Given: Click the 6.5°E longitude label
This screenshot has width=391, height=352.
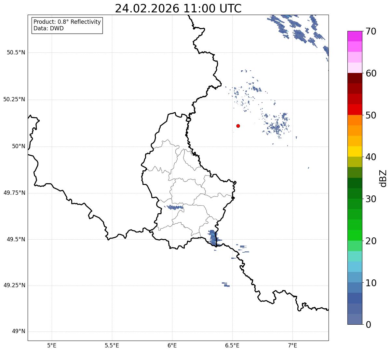Looking at the screenshot, I should click(x=232, y=345).
